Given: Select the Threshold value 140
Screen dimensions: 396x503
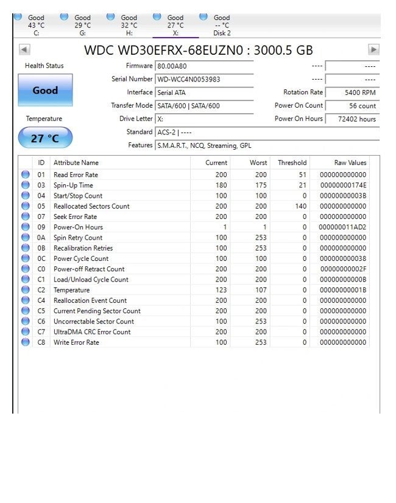Looking at the screenshot, I should tap(301, 206).
